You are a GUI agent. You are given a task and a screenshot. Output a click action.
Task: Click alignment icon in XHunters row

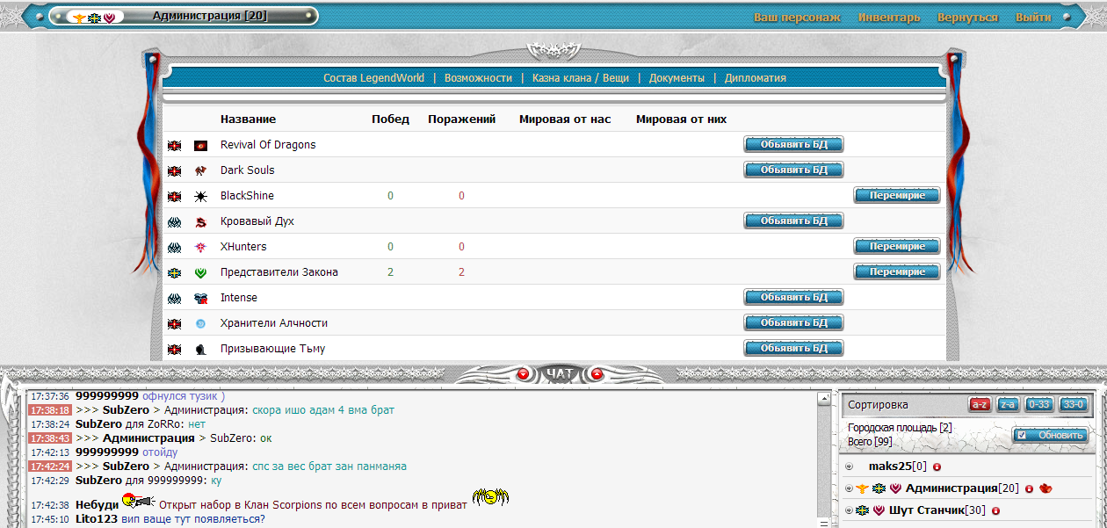point(174,247)
